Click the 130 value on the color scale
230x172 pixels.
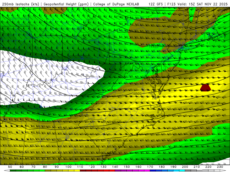tap(103, 167)
